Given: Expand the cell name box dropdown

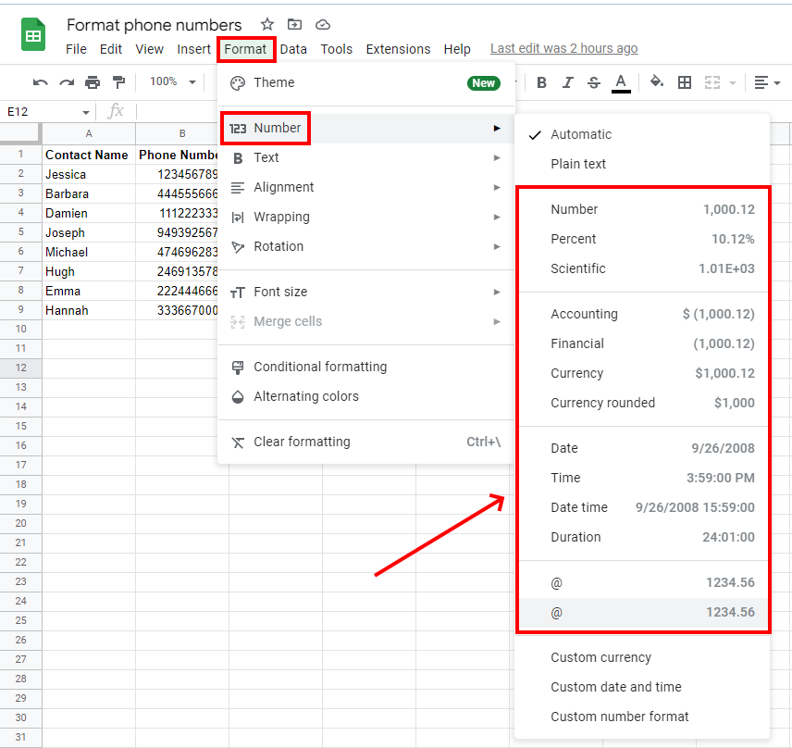Looking at the screenshot, I should (x=86, y=112).
